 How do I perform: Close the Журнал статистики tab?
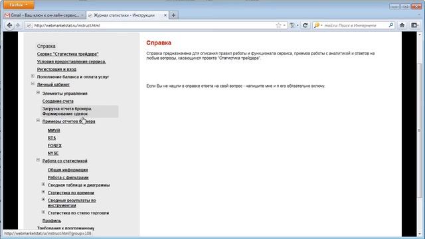coord(165,15)
